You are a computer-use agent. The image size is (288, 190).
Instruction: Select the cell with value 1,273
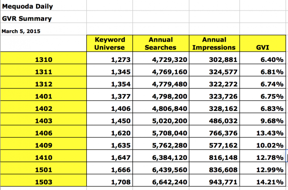tap(109, 58)
